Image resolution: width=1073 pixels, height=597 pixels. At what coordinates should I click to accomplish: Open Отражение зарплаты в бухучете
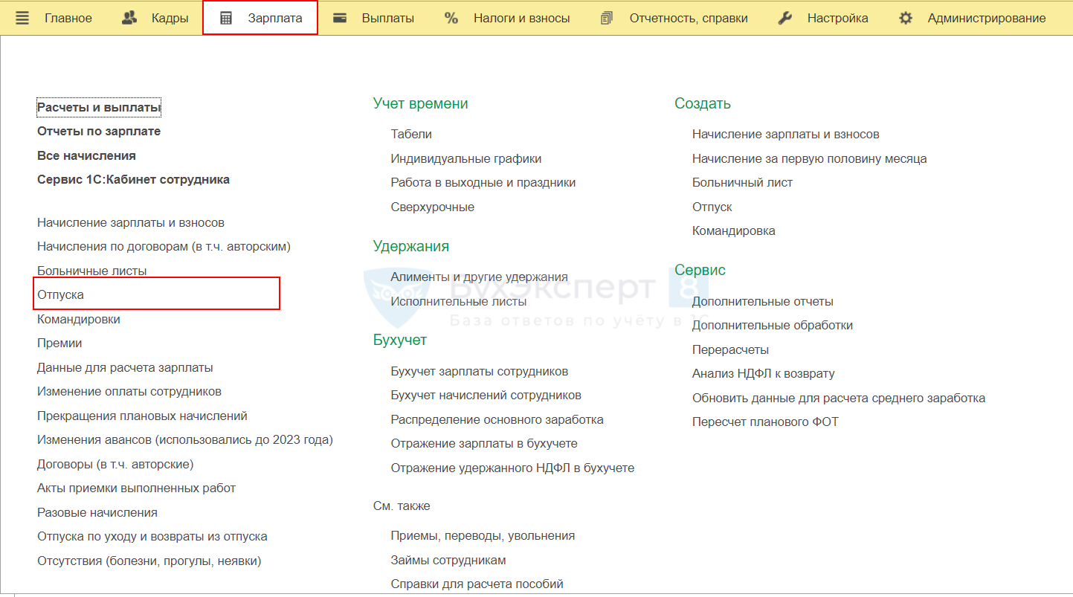pyautogui.click(x=484, y=444)
